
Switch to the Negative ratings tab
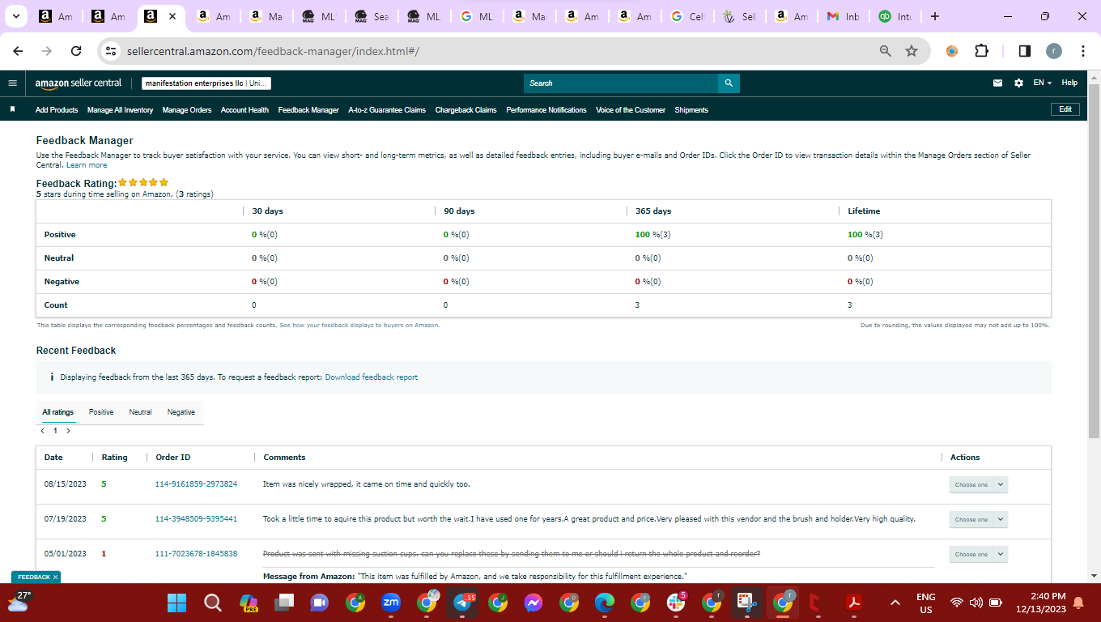coord(181,412)
